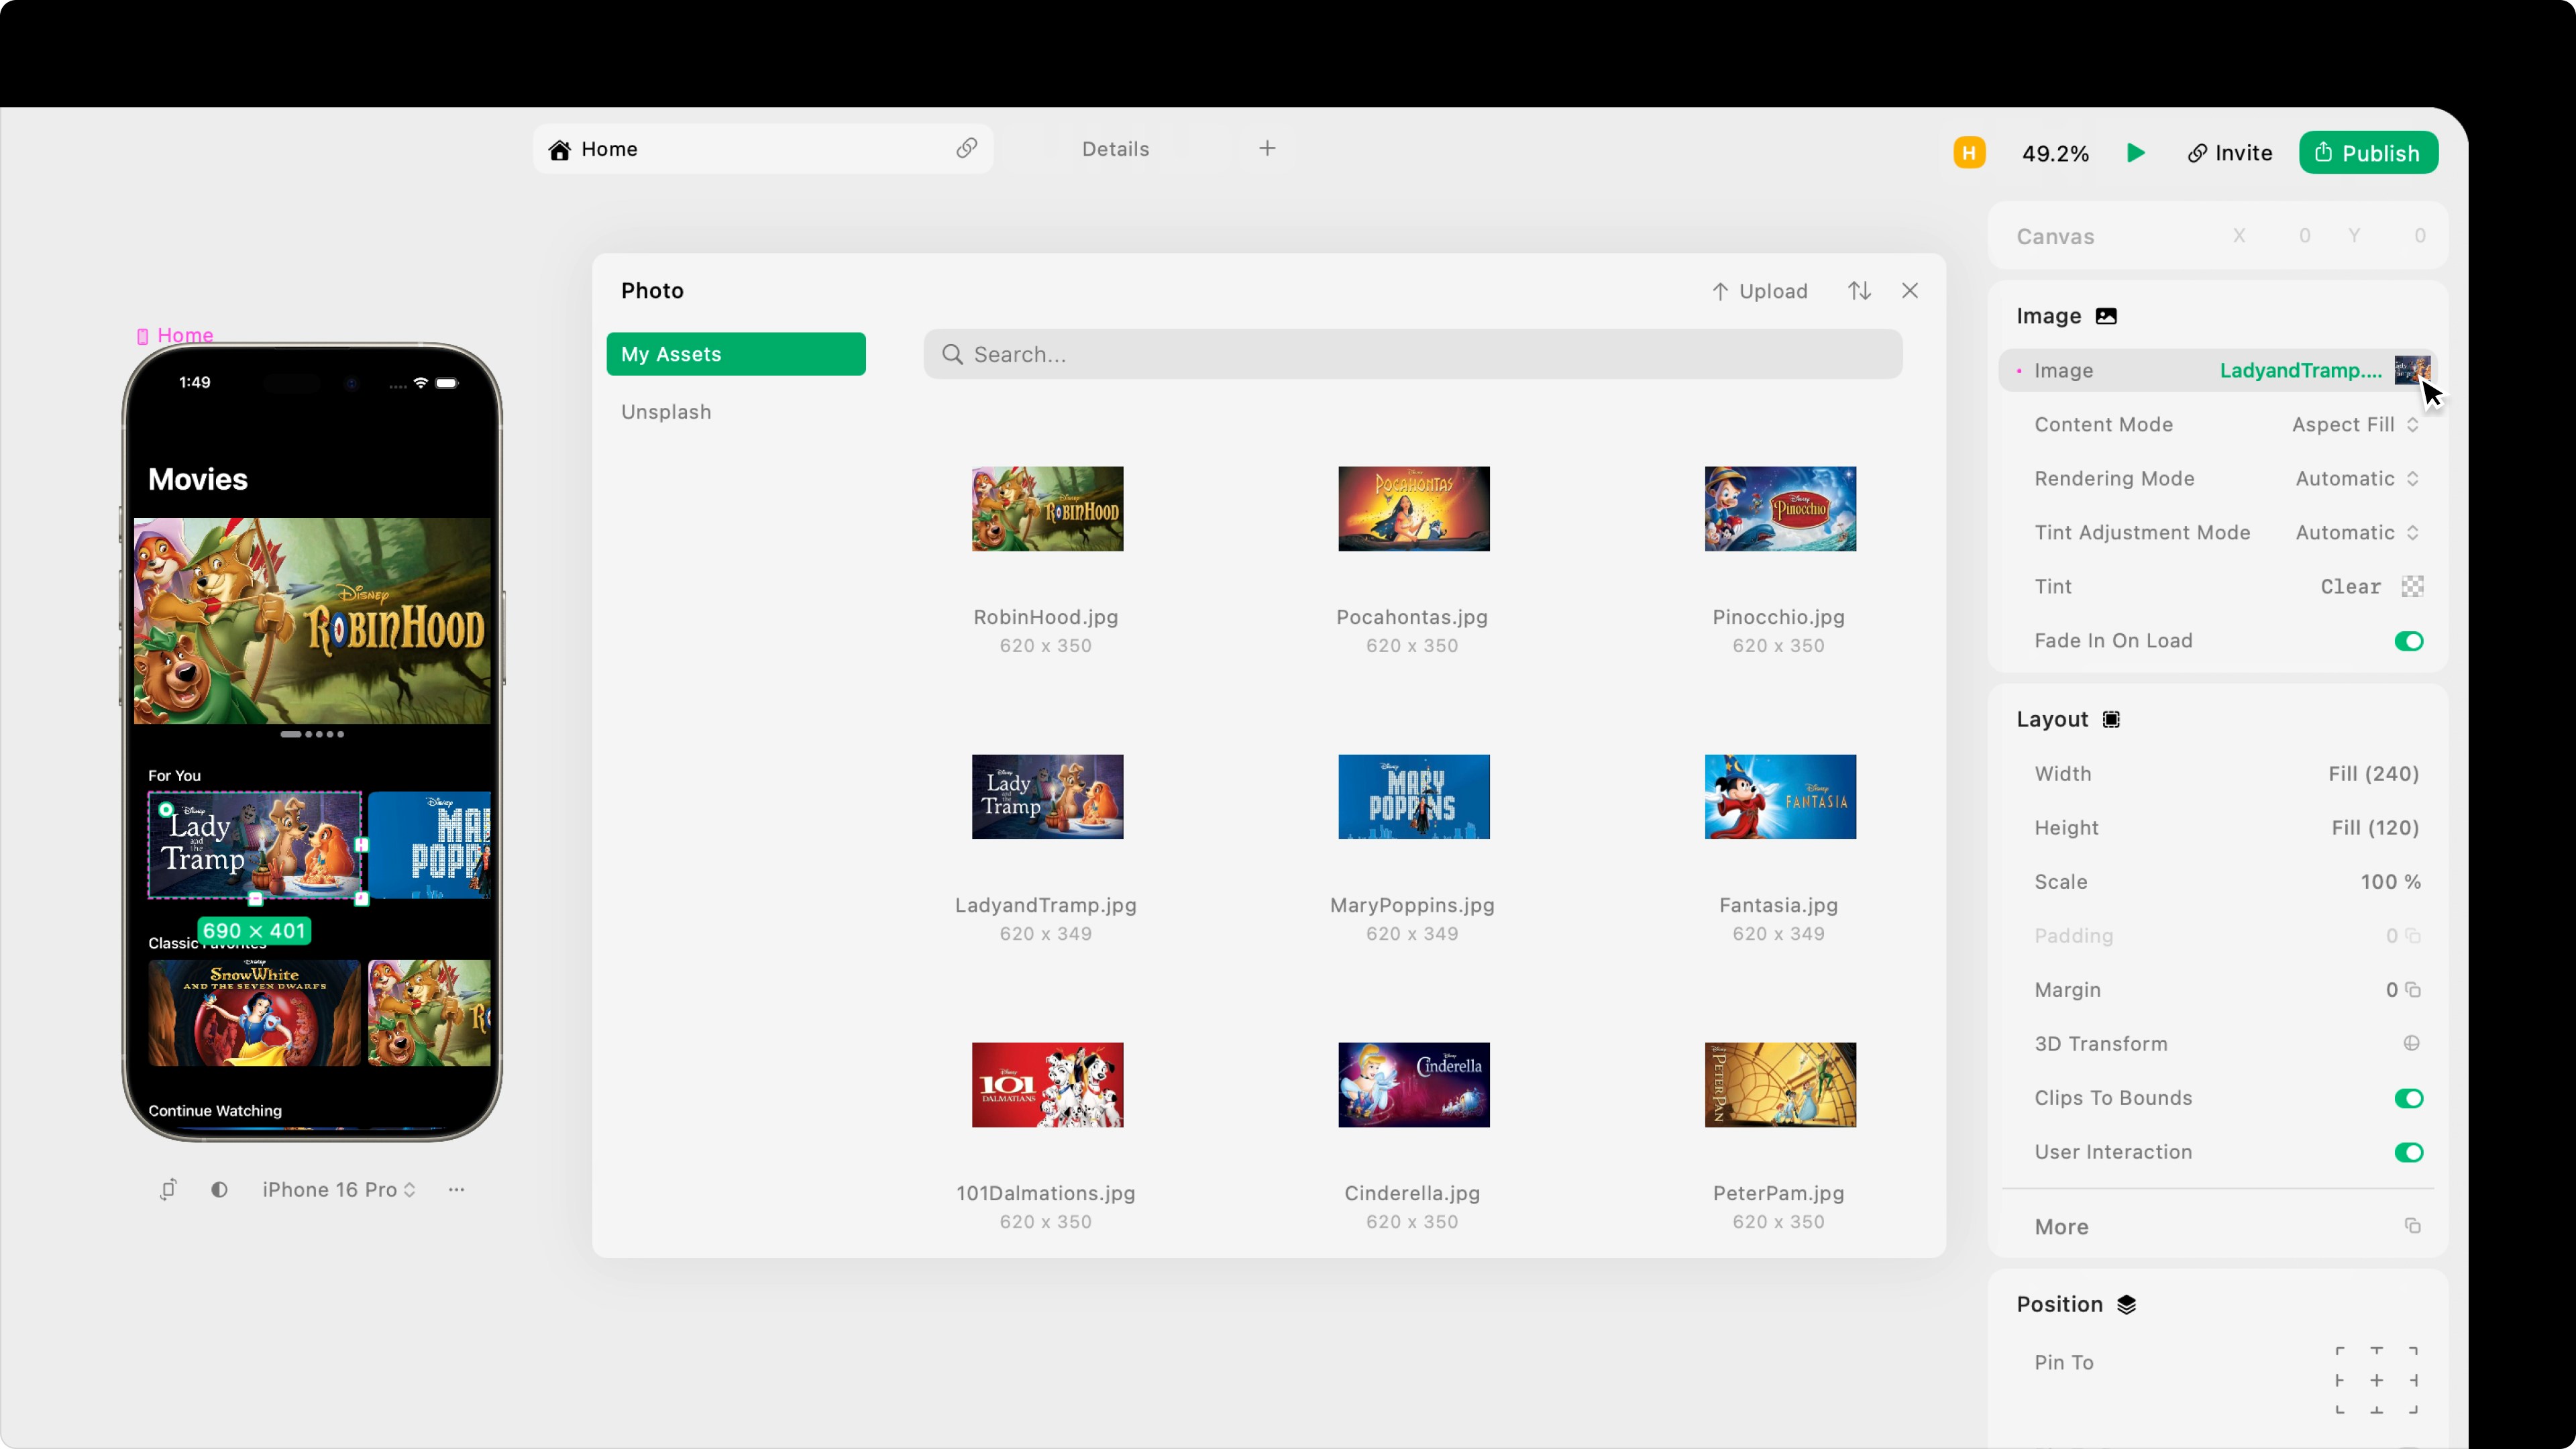Image resolution: width=2576 pixels, height=1449 pixels.
Task: Click the 3D Transform globe icon
Action: [2411, 1043]
